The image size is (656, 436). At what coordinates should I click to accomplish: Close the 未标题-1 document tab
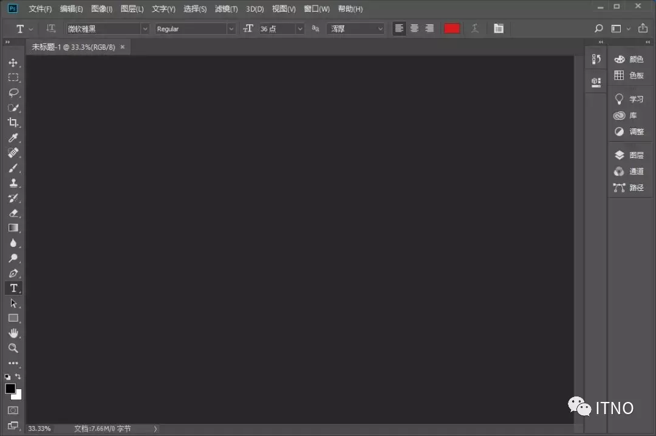(123, 47)
